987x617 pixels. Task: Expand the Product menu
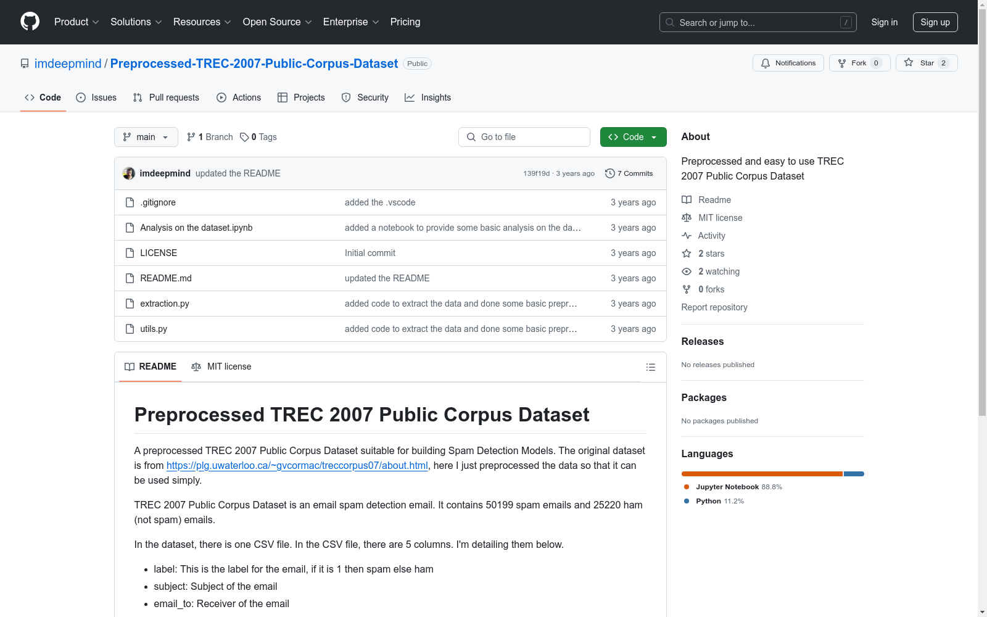coord(76,22)
